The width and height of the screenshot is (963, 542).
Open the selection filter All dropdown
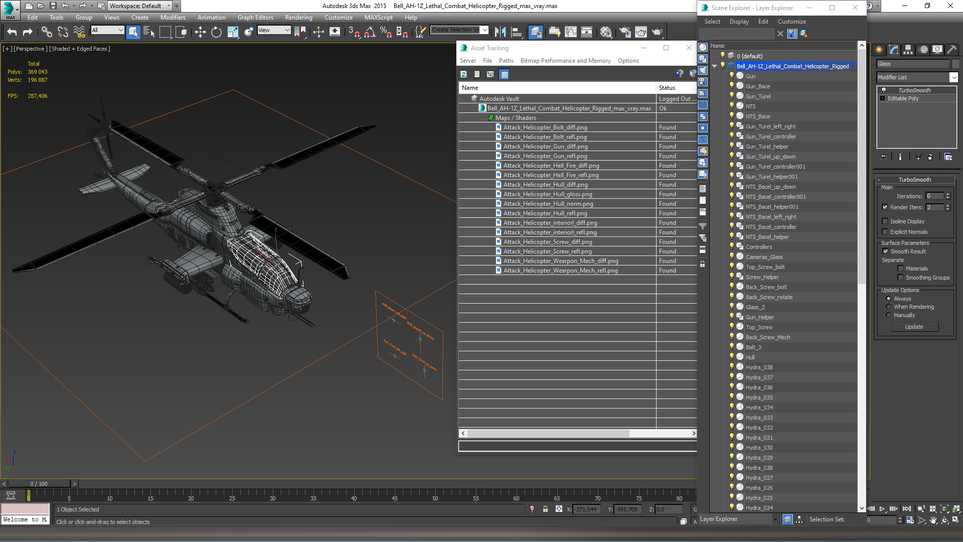(107, 30)
